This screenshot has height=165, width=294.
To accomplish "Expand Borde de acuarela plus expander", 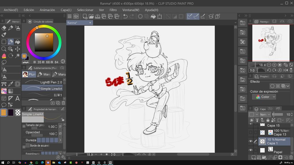I will (x=24, y=147).
